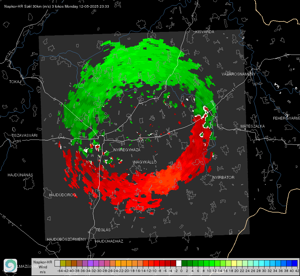This screenshot has height=276, width=300.
Task: Click the dark green swatch between 0 and 2
Action: [184, 263]
